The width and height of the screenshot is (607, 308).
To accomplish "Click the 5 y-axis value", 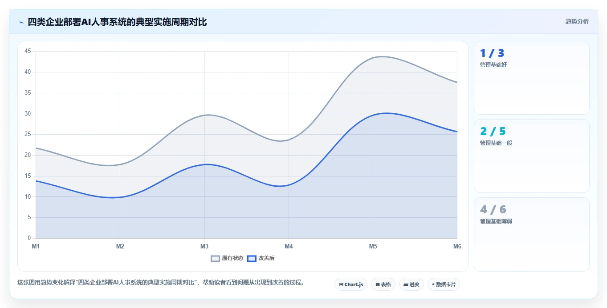I will coord(29,217).
